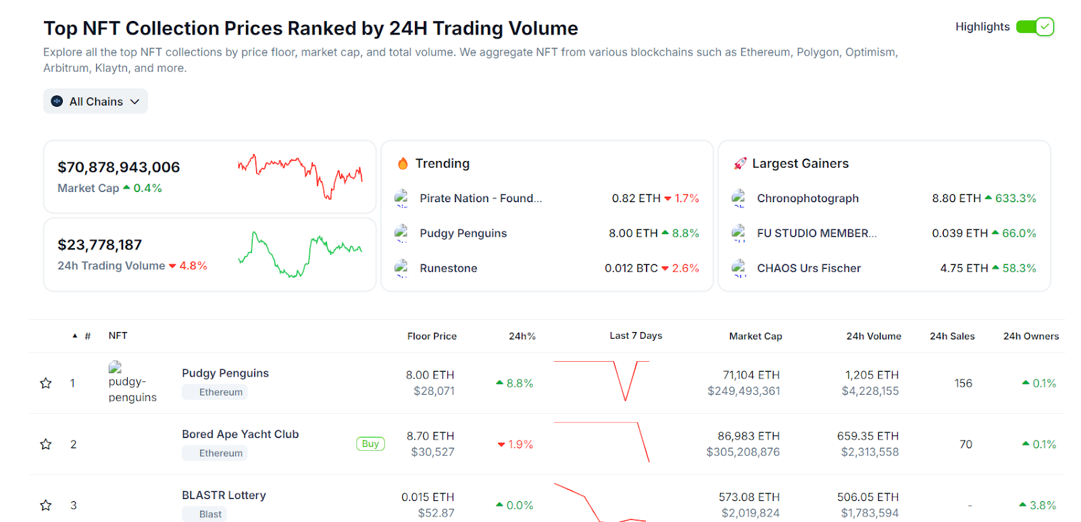Click Blast tag under BLASTR Lottery
The height and width of the screenshot is (522, 1081).
click(204, 514)
